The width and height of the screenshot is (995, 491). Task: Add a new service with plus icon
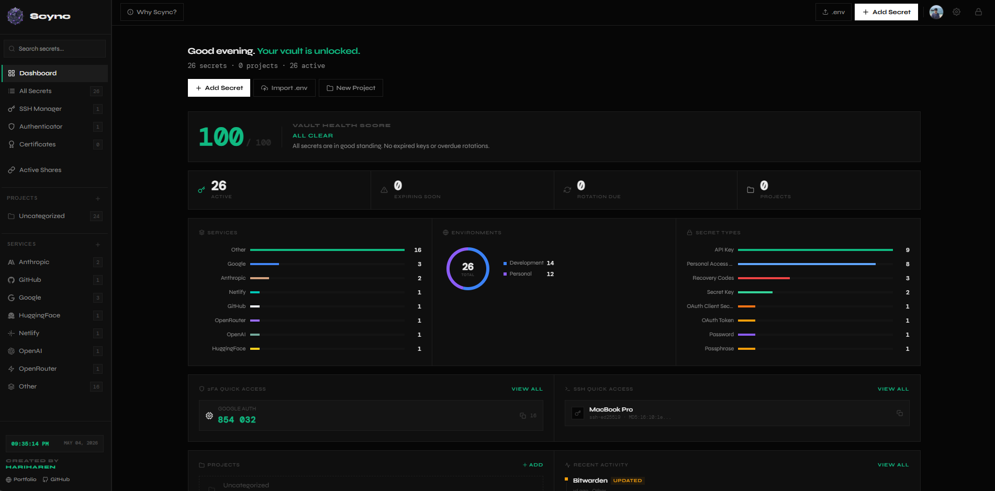[x=98, y=245]
